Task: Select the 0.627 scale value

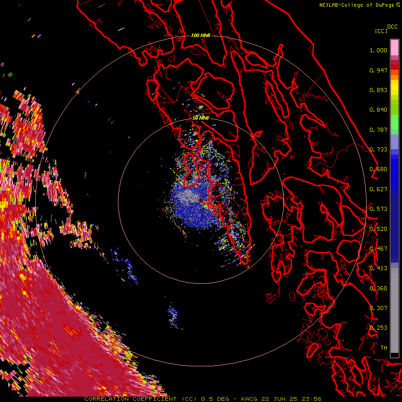Action: point(378,189)
